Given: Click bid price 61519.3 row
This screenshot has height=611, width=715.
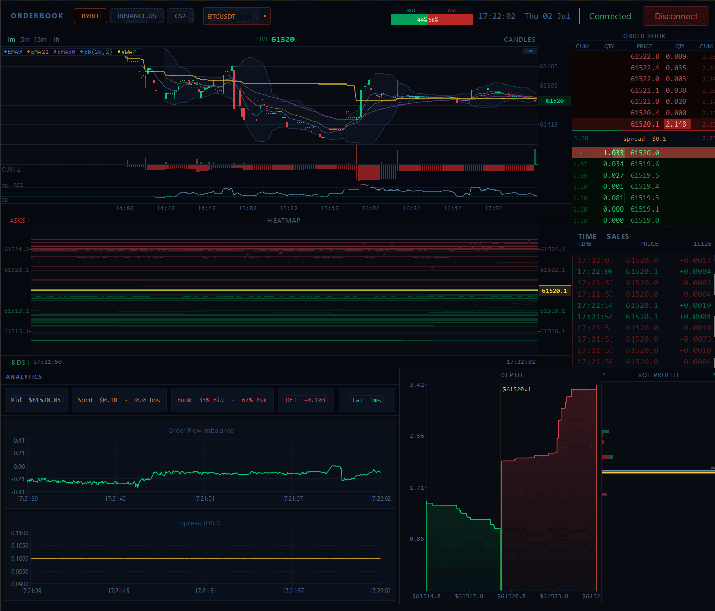Looking at the screenshot, I should pyautogui.click(x=643, y=198).
